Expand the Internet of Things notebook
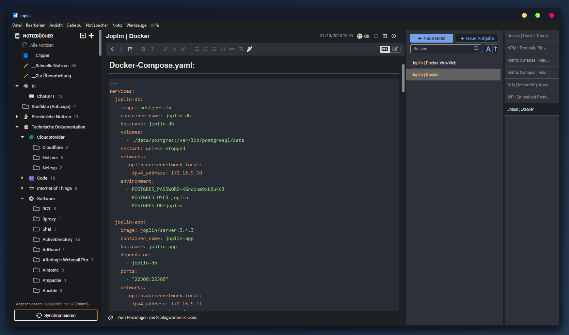 22,188
